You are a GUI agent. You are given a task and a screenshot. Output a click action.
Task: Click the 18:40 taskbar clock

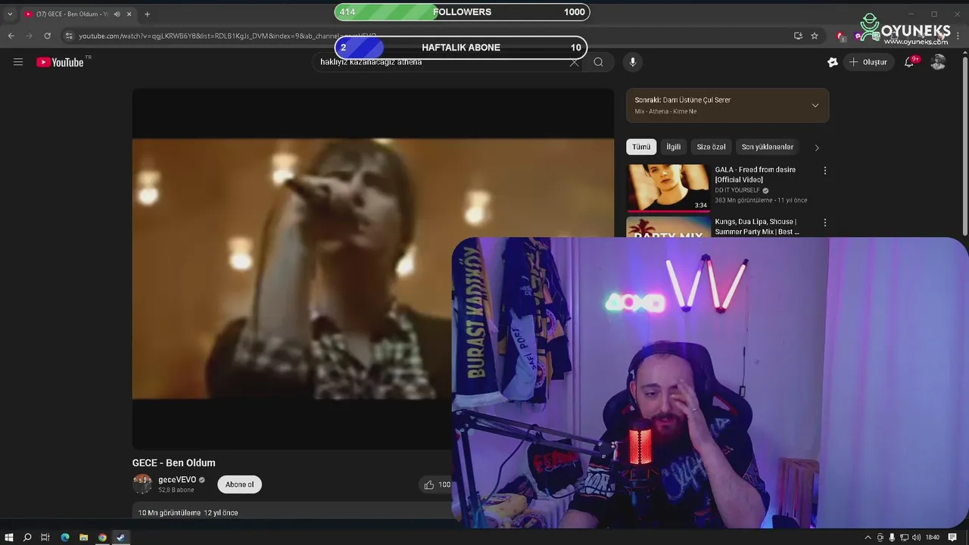[x=933, y=537]
